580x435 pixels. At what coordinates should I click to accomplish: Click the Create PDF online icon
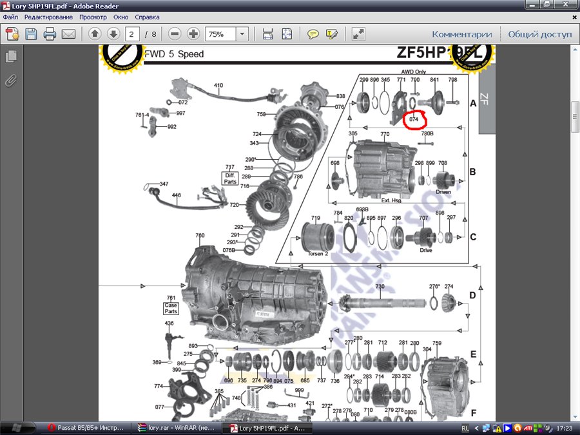pos(13,34)
